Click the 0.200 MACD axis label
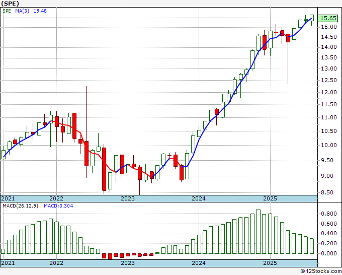Image resolution: width=342 pixels, height=275 pixels. point(329,243)
